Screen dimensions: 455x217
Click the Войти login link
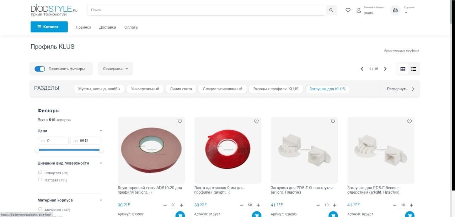pyautogui.click(x=369, y=13)
